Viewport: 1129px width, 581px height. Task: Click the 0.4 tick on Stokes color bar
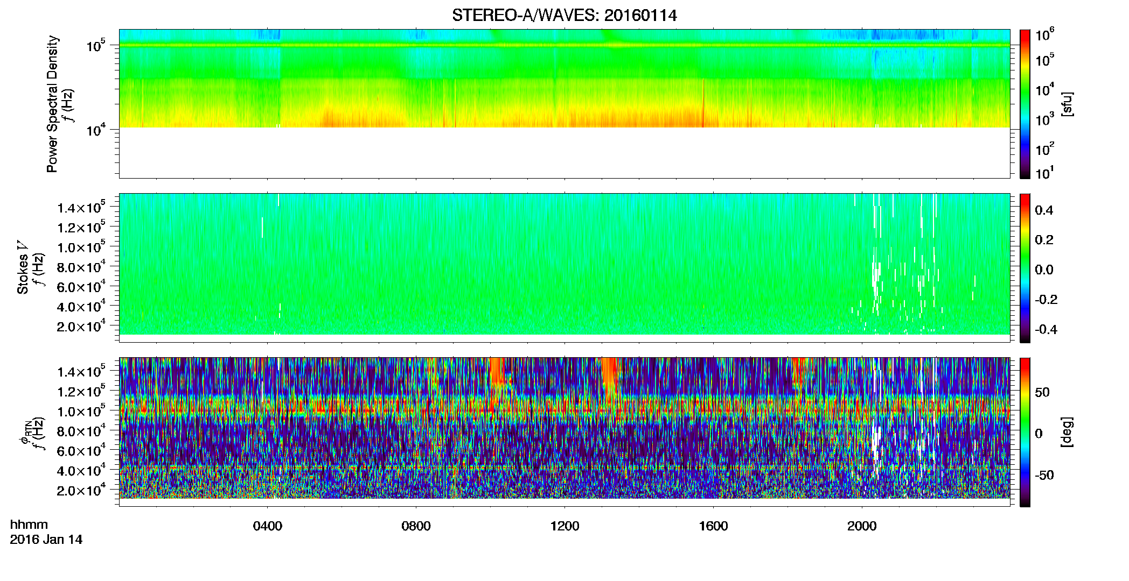(x=1044, y=210)
